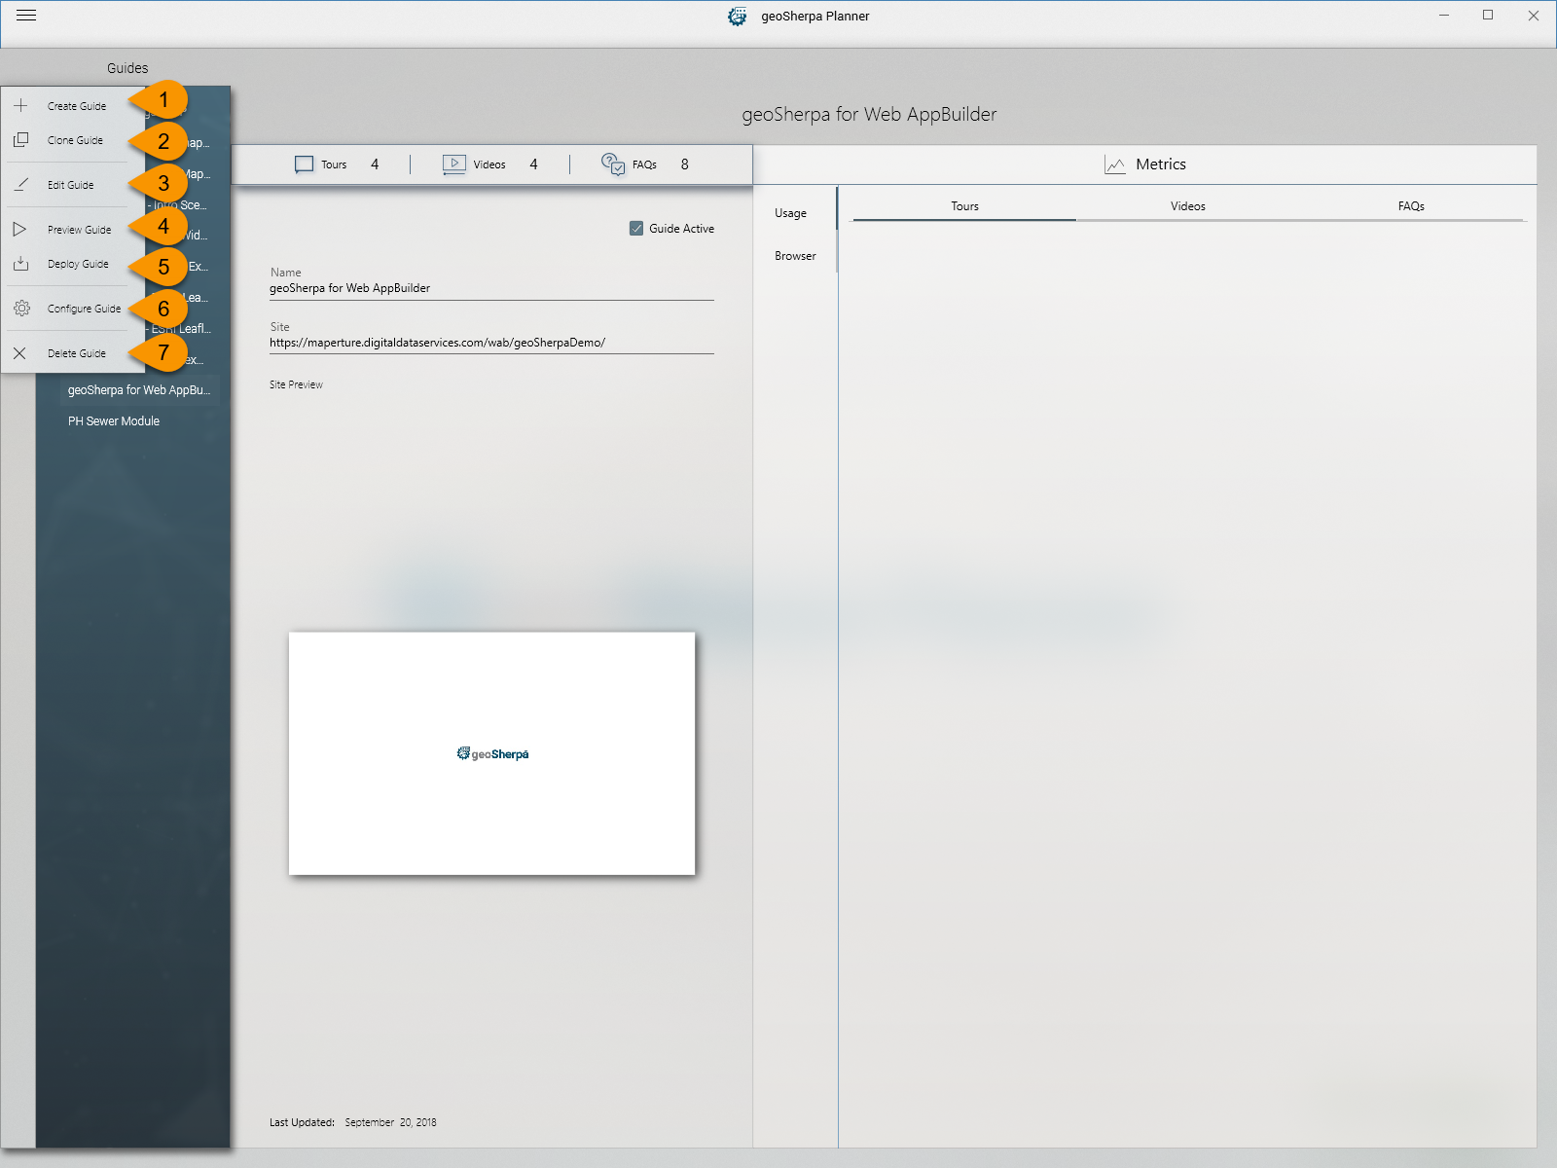This screenshot has height=1168, width=1557.
Task: Open the Videos section of the guide
Action: point(490,164)
